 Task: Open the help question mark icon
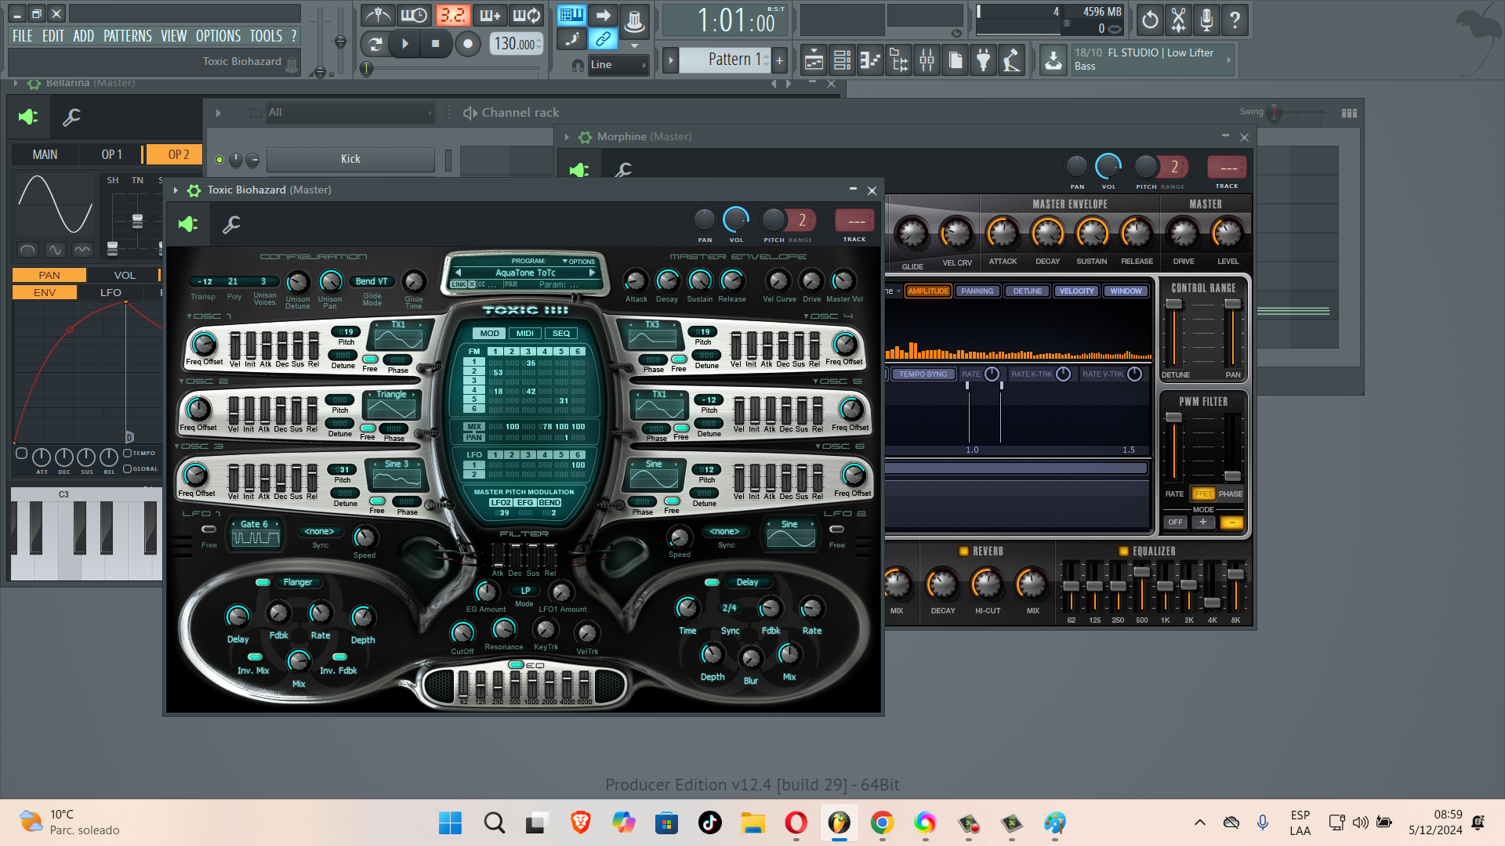1235,20
